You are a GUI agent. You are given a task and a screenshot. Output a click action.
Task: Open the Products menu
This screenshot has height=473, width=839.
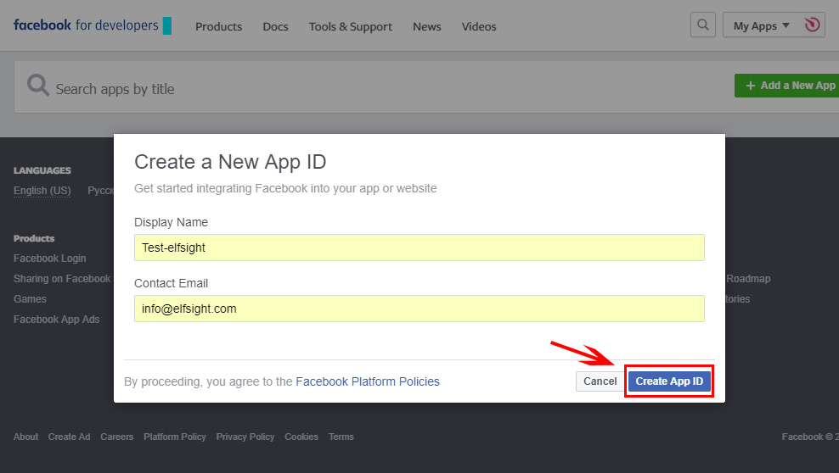[x=218, y=26]
